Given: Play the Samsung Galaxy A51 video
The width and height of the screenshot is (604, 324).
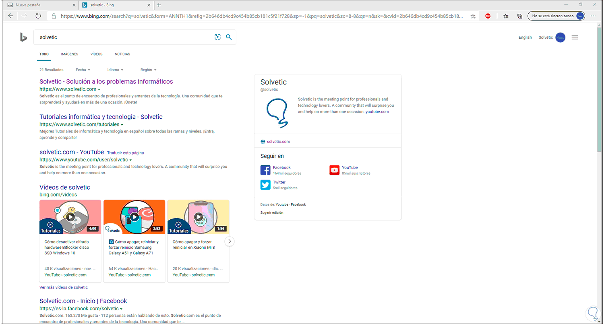Looking at the screenshot, I should (x=134, y=217).
